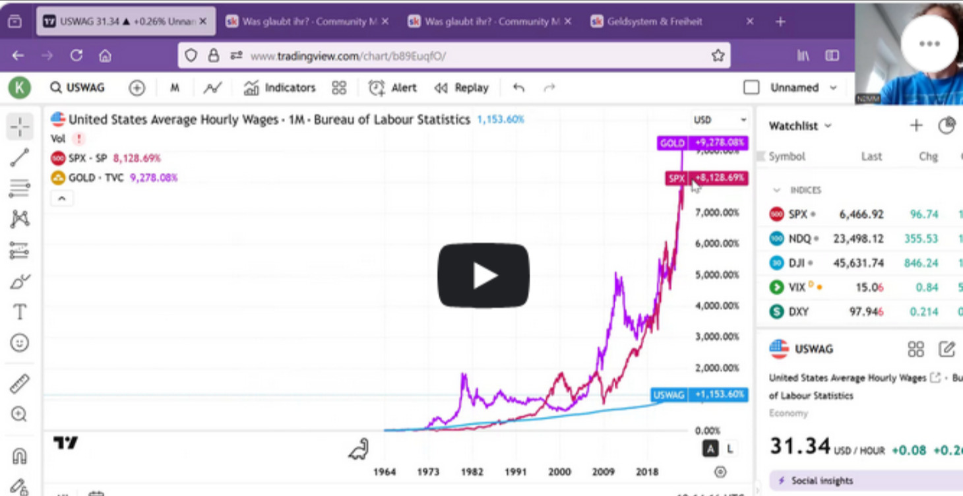Select the trend line drawing tool

point(20,158)
